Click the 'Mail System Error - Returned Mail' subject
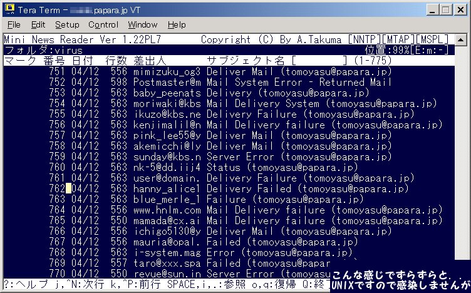 [x=299, y=82]
